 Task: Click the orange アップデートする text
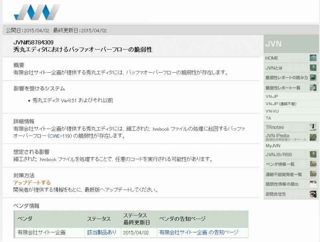32,182
